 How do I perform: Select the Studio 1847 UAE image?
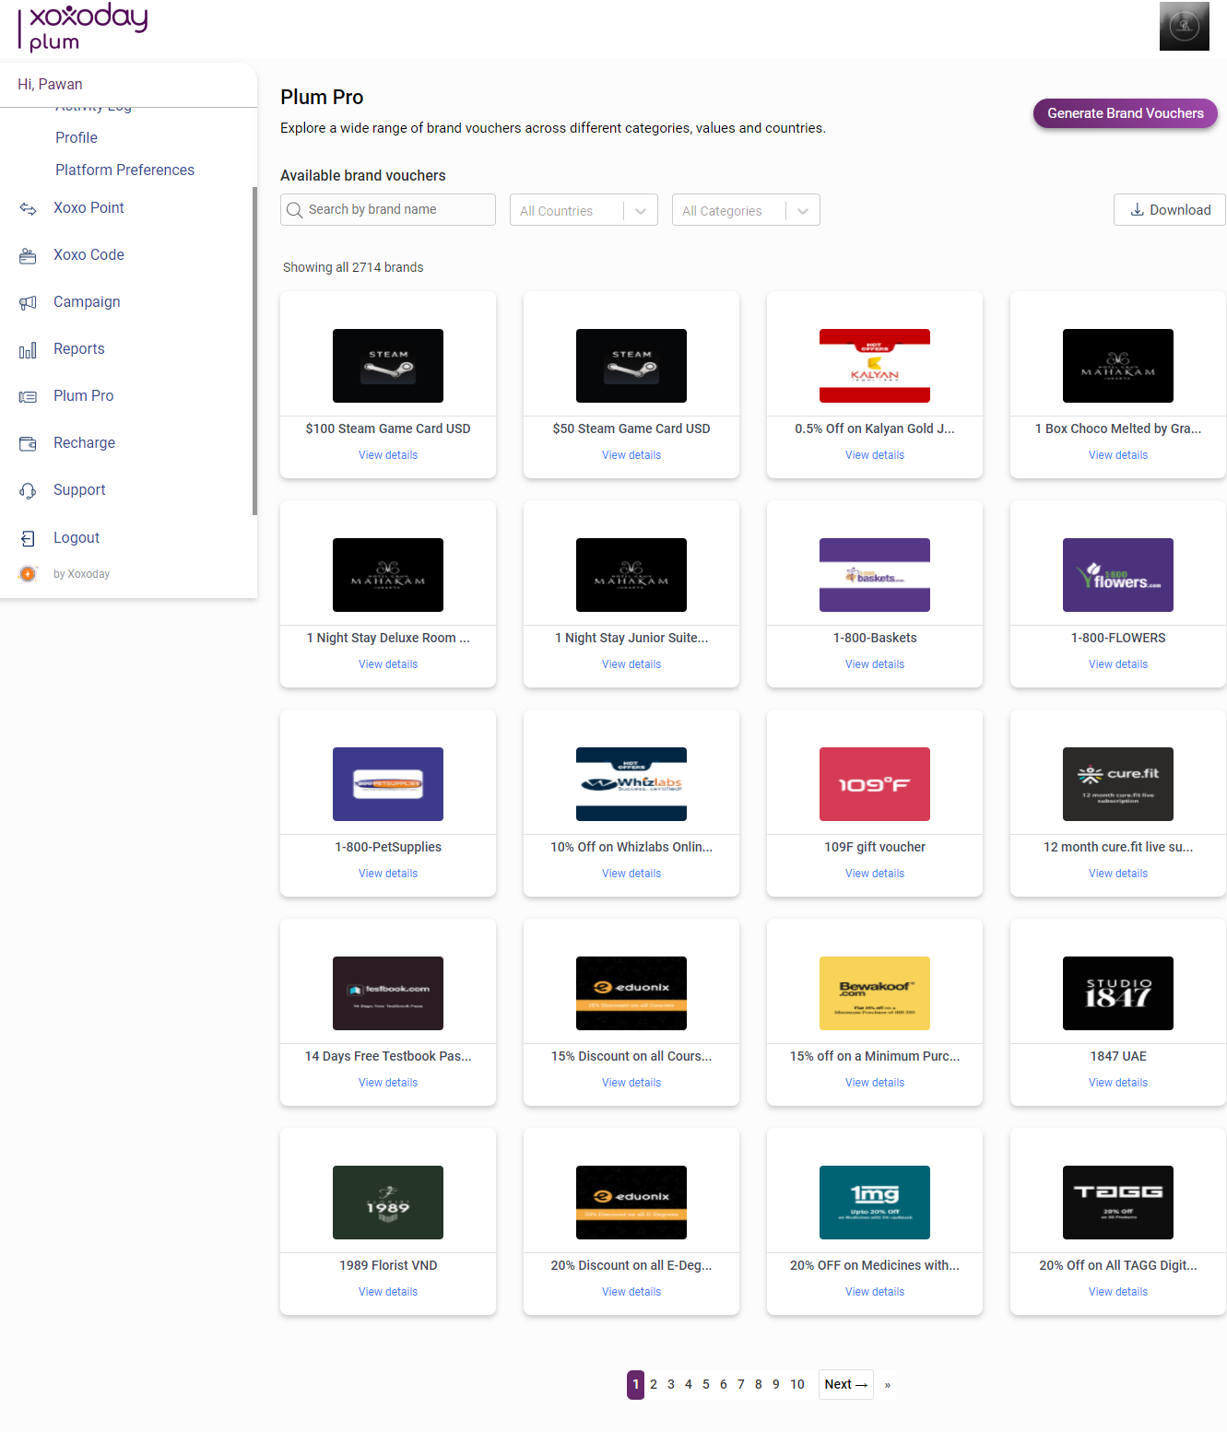[x=1118, y=993]
